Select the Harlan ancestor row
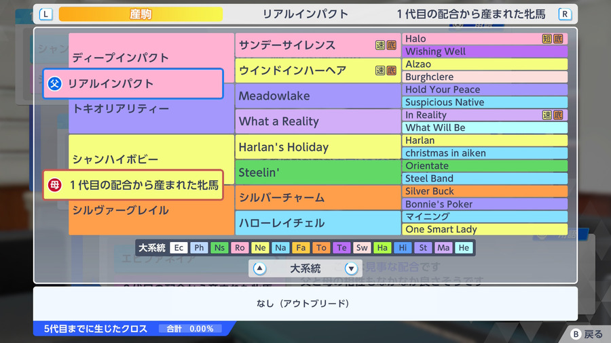This screenshot has height=343, width=611. (485, 140)
